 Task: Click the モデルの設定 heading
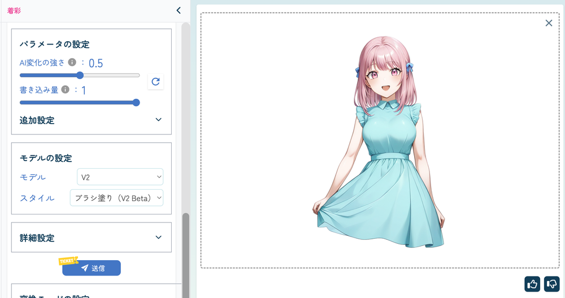46,158
